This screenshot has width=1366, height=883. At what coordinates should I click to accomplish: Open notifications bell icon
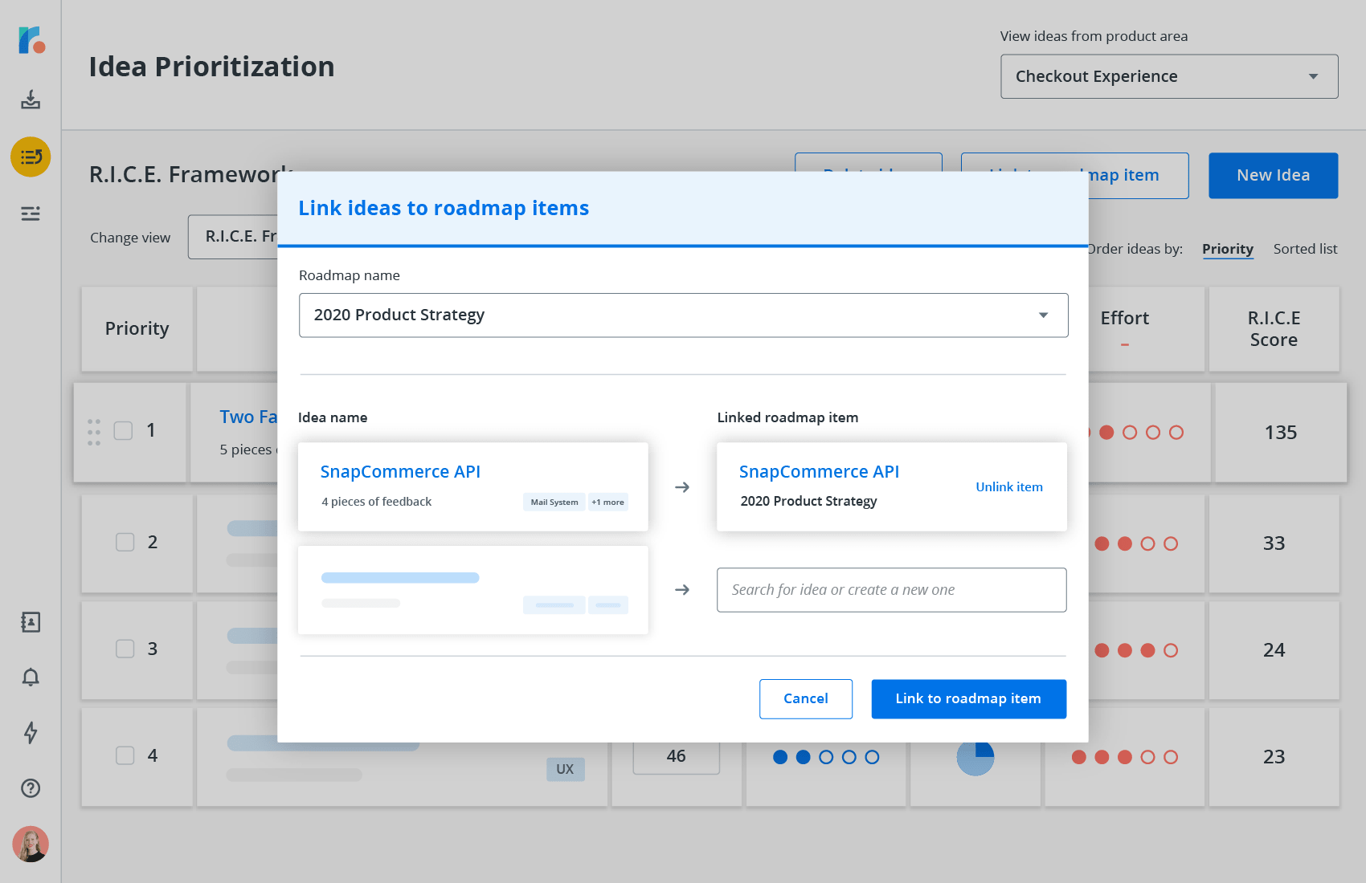(31, 678)
